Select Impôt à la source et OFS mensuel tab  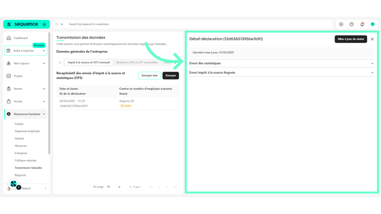89,62
